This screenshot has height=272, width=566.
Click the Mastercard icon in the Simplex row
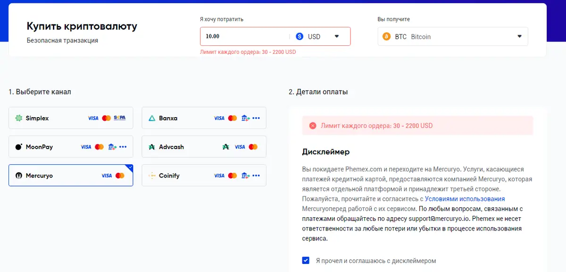coord(107,118)
